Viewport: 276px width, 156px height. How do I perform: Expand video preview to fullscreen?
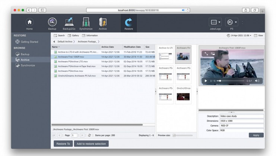(206, 54)
